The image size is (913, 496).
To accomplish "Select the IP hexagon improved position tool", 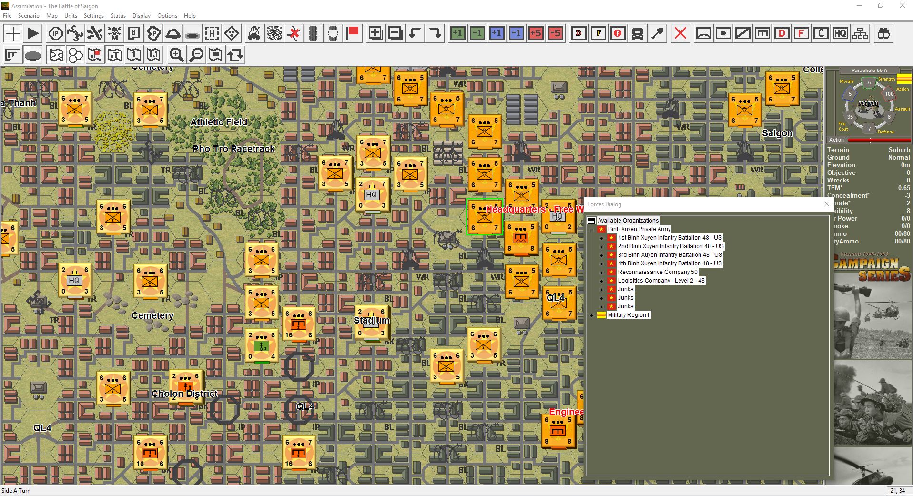I will [56, 33].
